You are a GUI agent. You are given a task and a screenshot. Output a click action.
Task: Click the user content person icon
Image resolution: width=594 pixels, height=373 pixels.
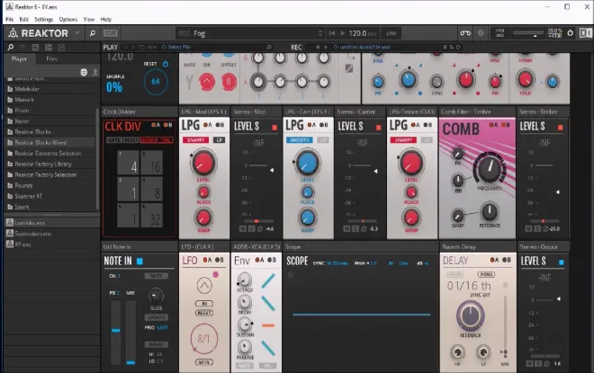tap(95, 72)
